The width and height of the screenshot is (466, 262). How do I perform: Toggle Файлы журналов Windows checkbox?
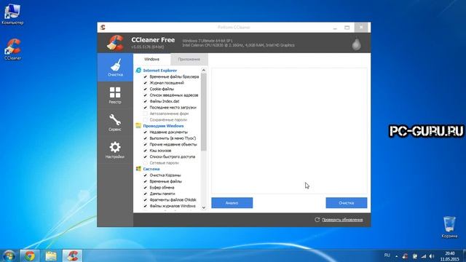[146, 206]
